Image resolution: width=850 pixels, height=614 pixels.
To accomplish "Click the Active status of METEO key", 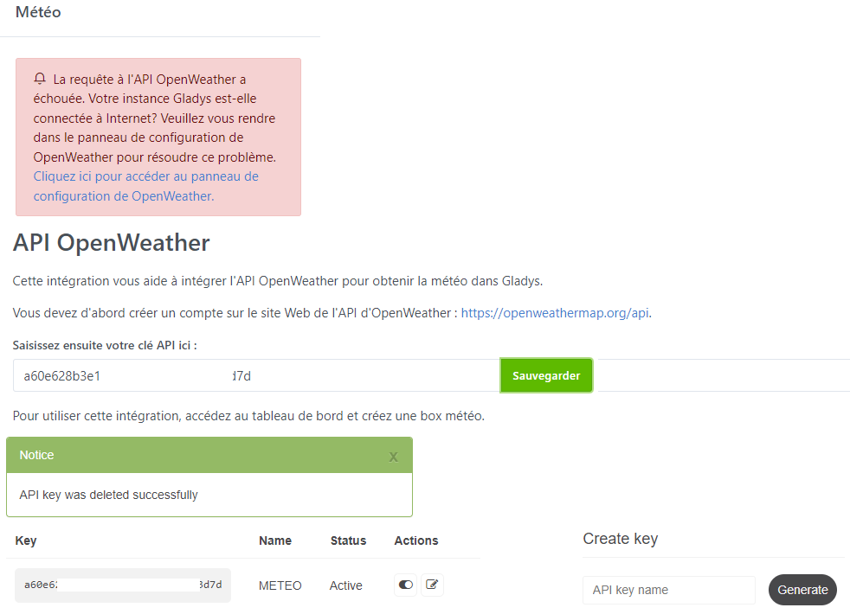I will click(345, 585).
